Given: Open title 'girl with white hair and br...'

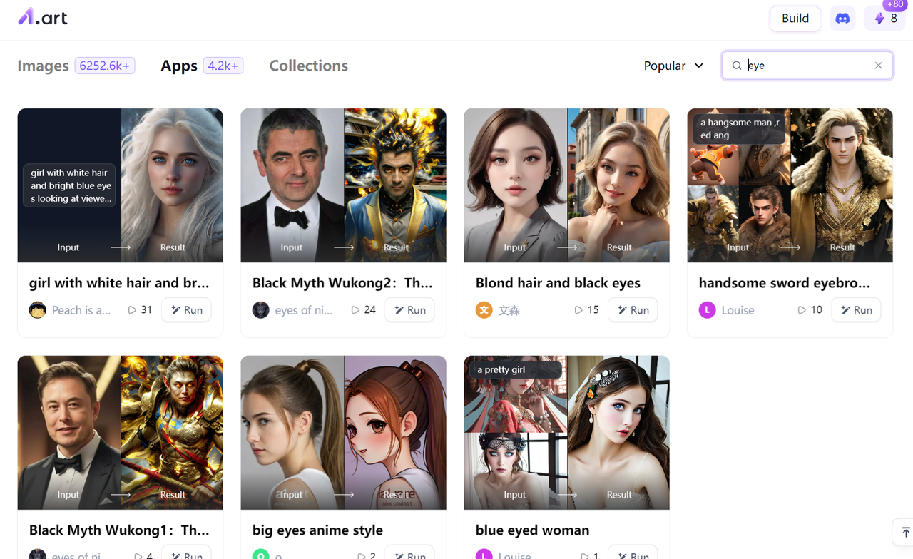Looking at the screenshot, I should tap(119, 283).
